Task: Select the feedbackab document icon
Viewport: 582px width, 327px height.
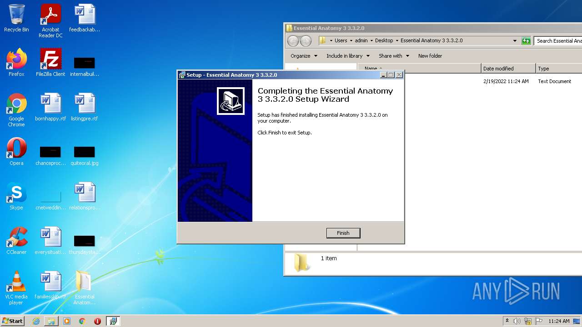Action: (85, 19)
